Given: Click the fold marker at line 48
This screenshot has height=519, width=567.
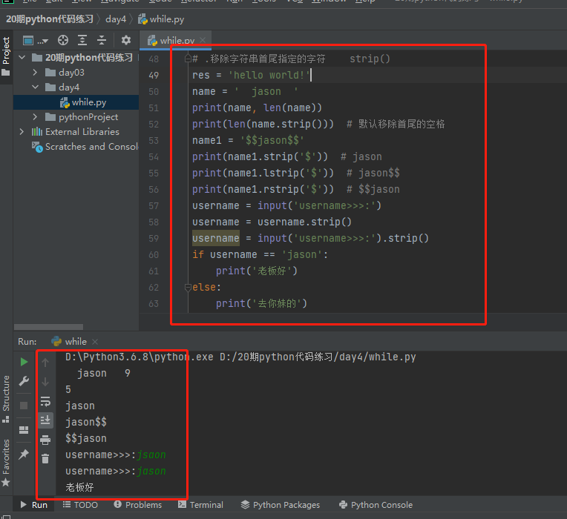Looking at the screenshot, I should point(188,59).
